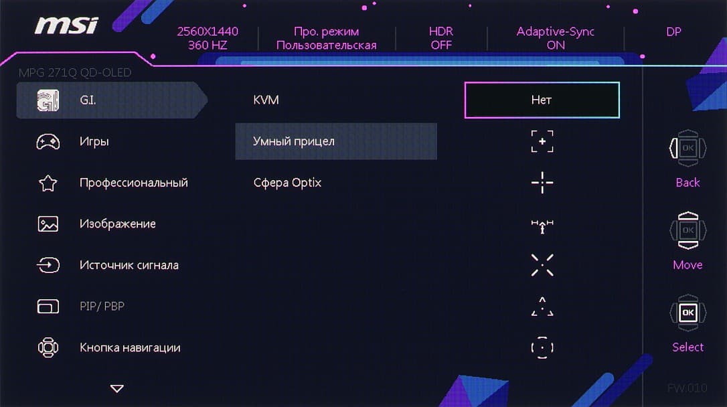727x407 pixels.
Task: Click the PIP/PBP screen icon
Action: (48, 307)
